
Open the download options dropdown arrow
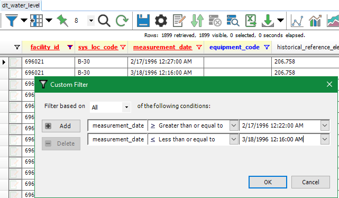tap(280, 21)
